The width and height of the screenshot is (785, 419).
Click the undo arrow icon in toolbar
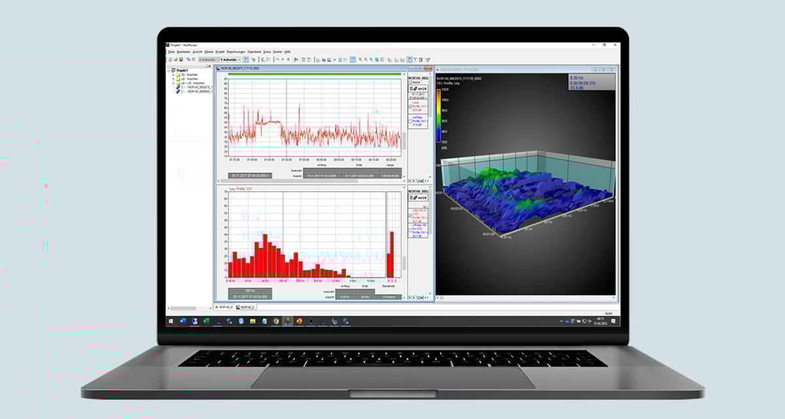tap(277, 59)
